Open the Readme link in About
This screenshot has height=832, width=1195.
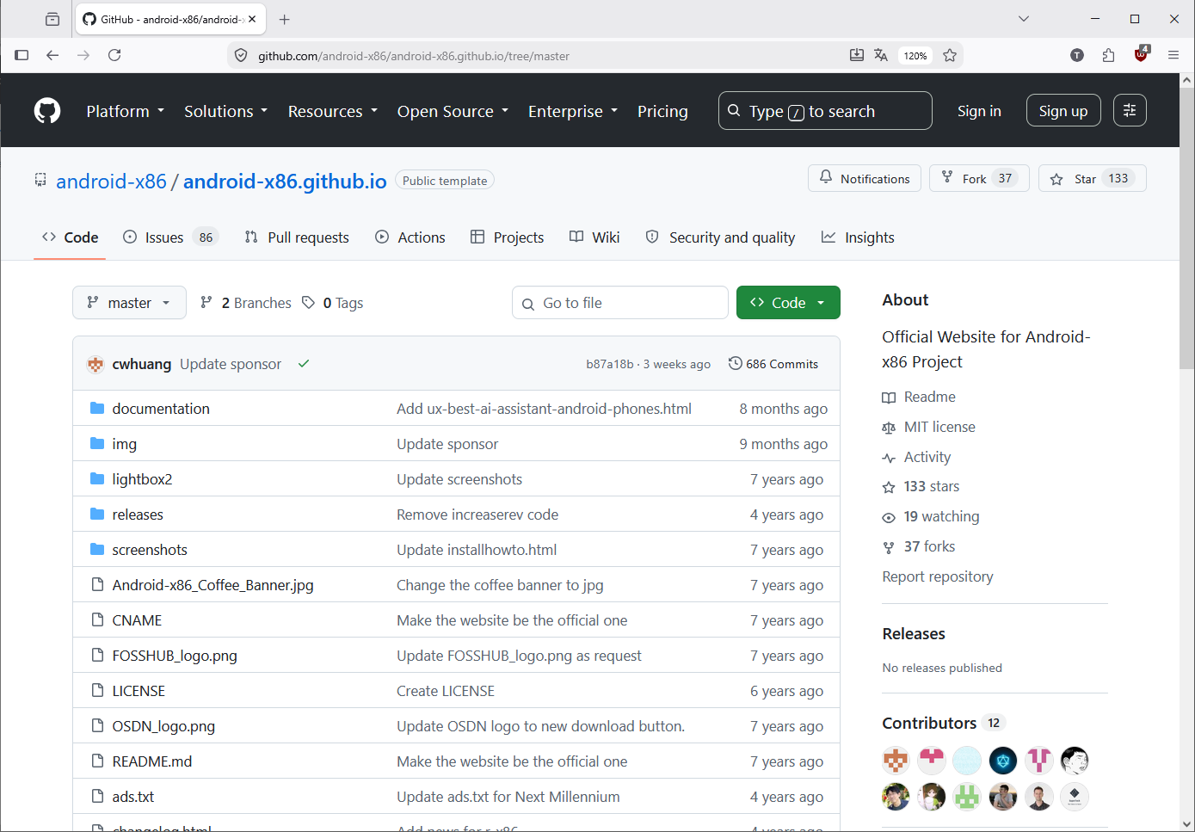click(919, 397)
